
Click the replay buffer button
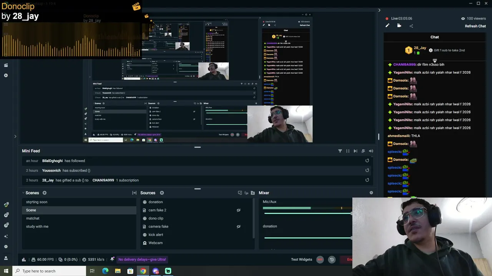coord(332,260)
